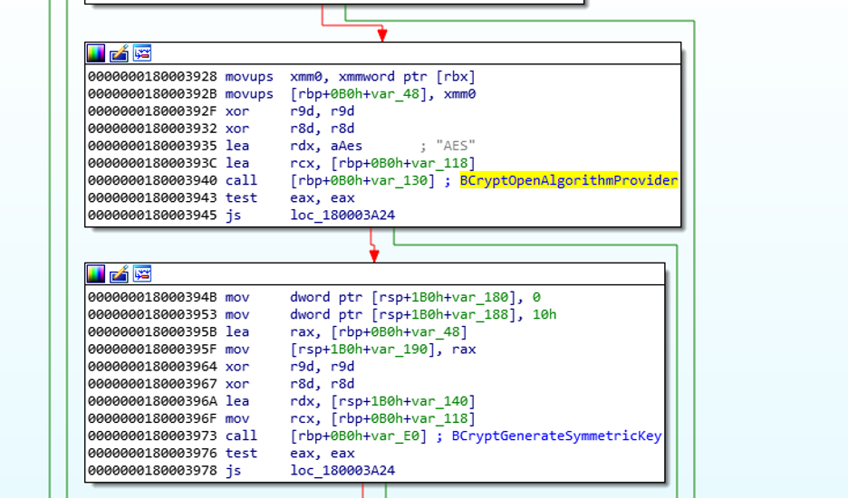Image resolution: width=848 pixels, height=498 pixels.
Task: Click the 10h immediate value operand
Action: 544,314
